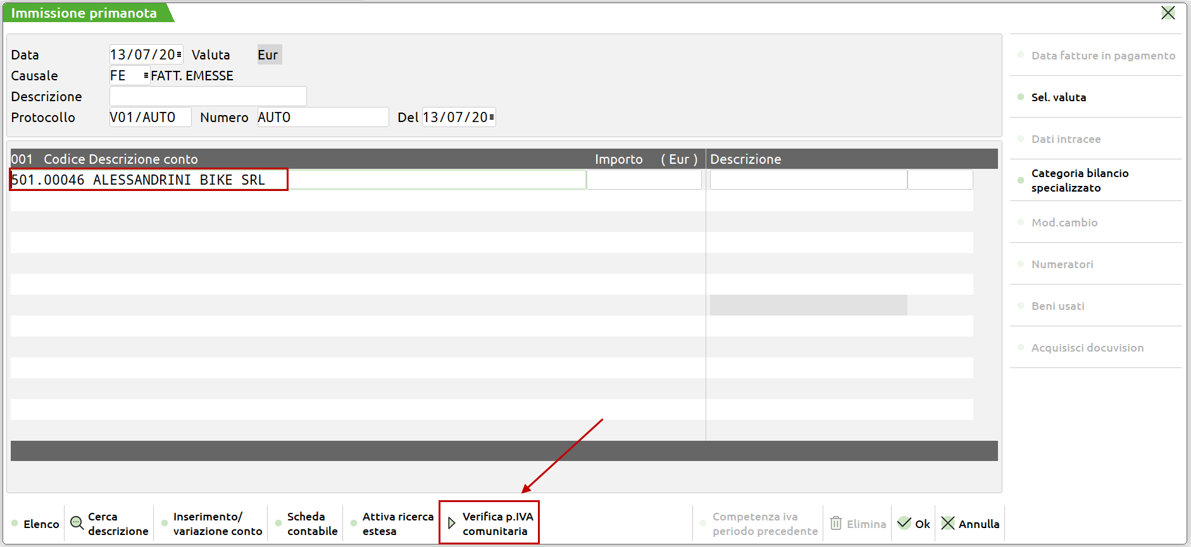Focus the Numero AUTO input field

click(x=322, y=118)
